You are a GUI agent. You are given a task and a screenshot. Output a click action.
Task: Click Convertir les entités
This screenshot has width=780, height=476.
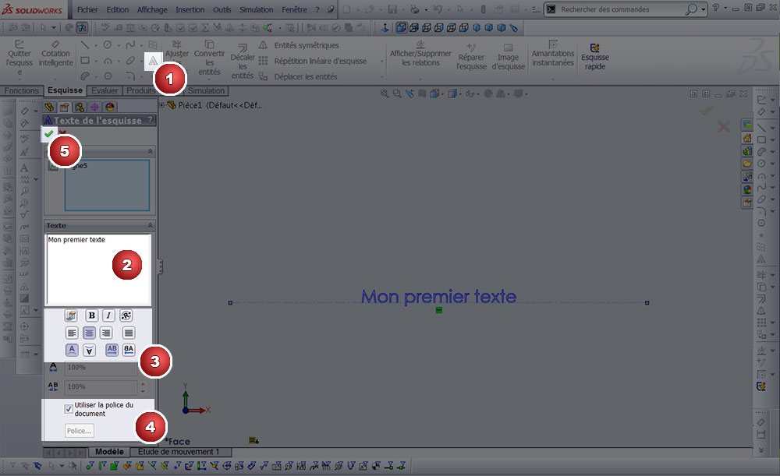tap(209, 58)
